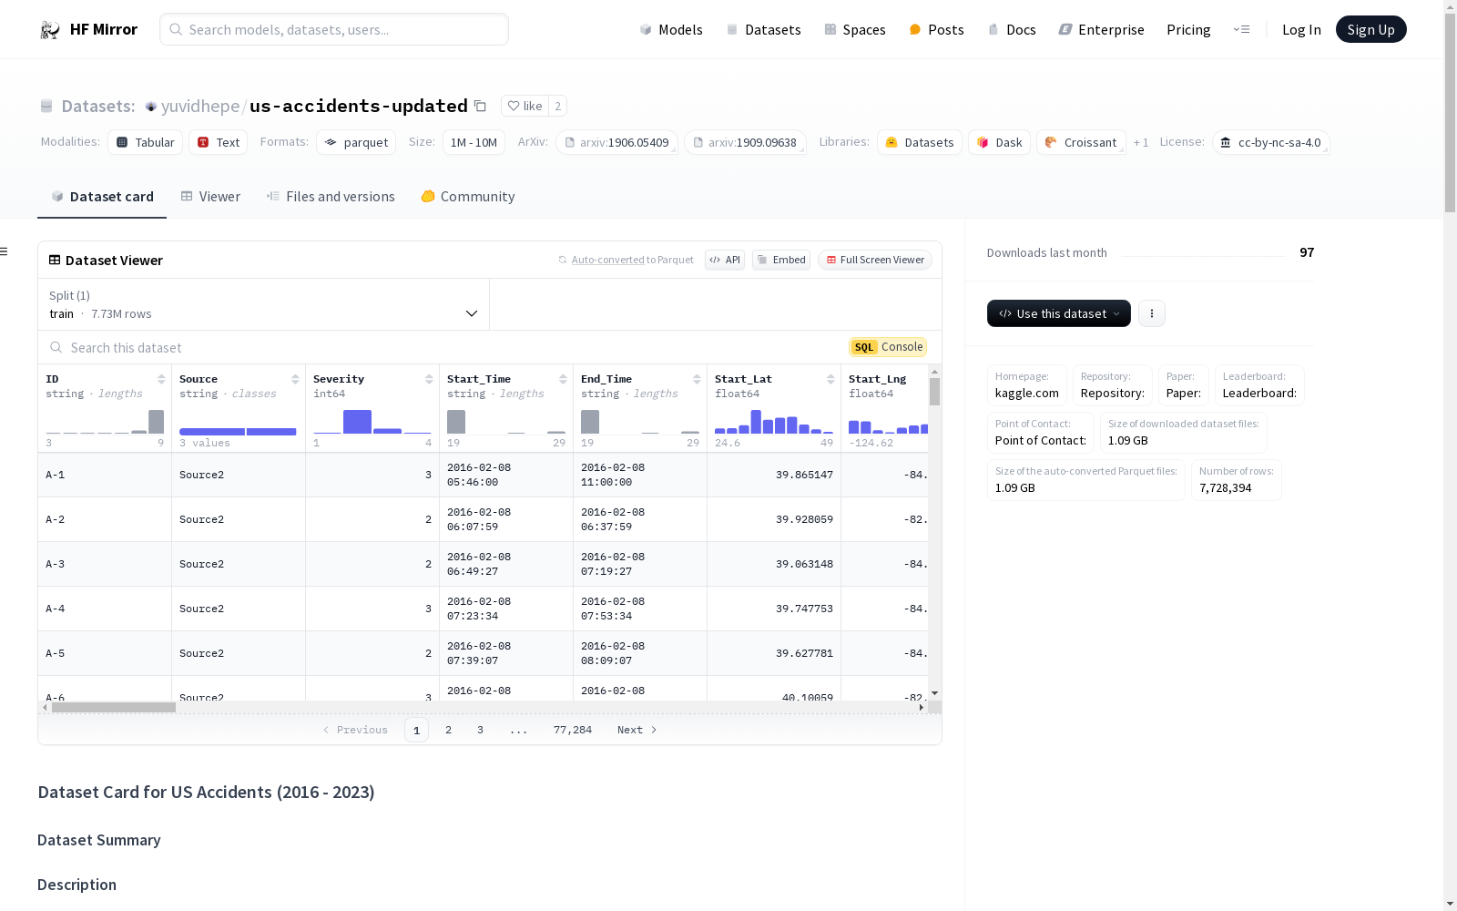Click the table horizontal scrollbar thumb

tap(114, 707)
